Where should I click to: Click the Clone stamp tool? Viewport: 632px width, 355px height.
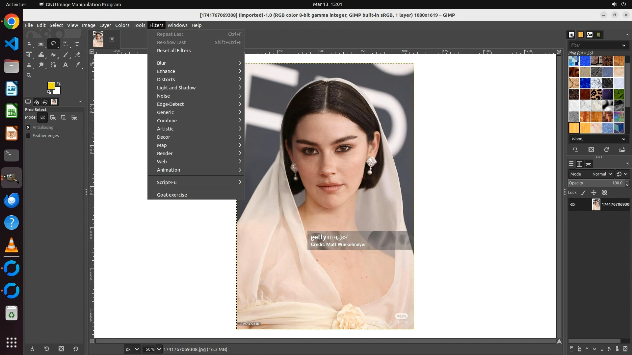tap(29, 65)
